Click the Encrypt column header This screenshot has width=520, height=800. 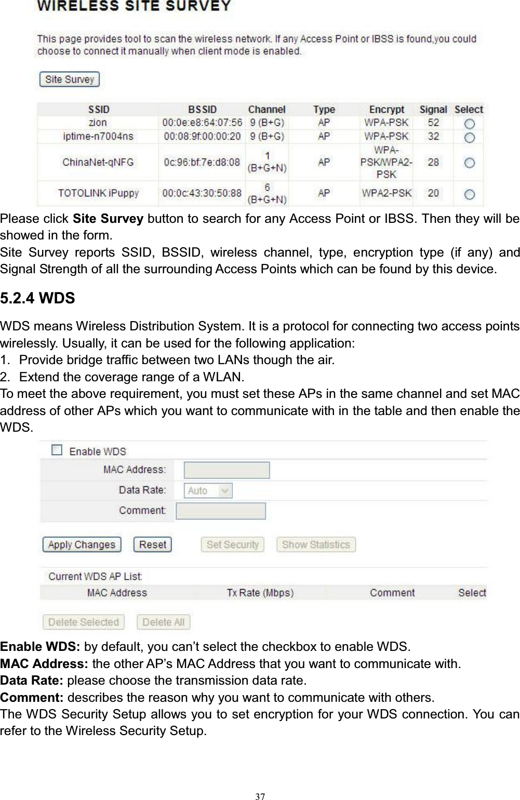[x=386, y=110]
